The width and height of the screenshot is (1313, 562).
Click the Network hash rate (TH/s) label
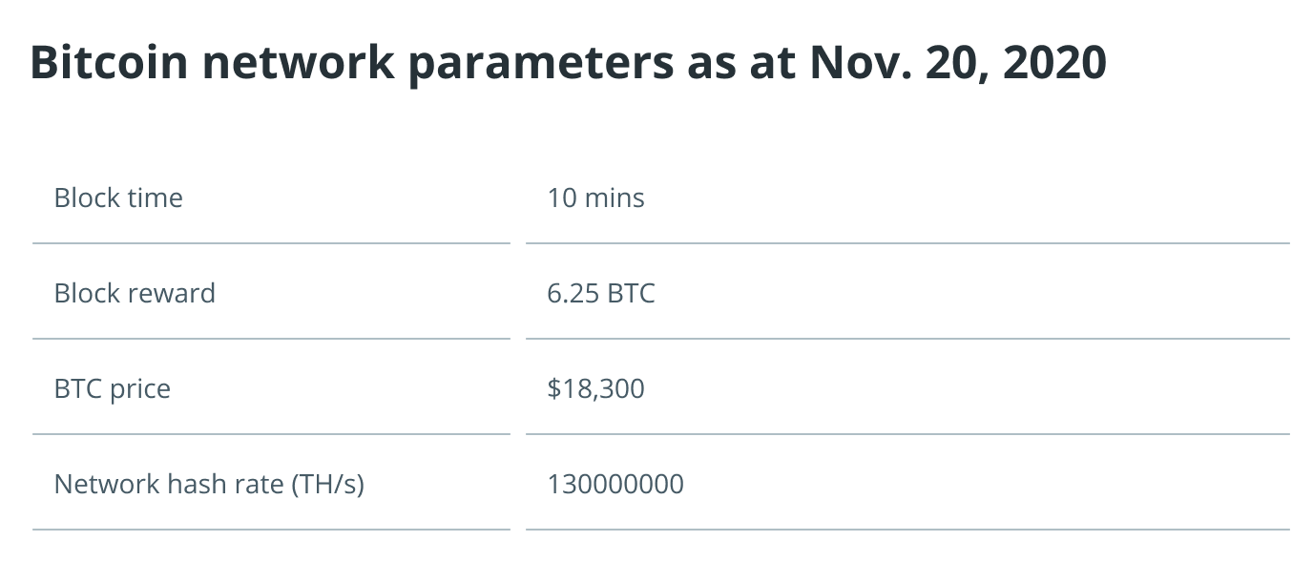(209, 484)
